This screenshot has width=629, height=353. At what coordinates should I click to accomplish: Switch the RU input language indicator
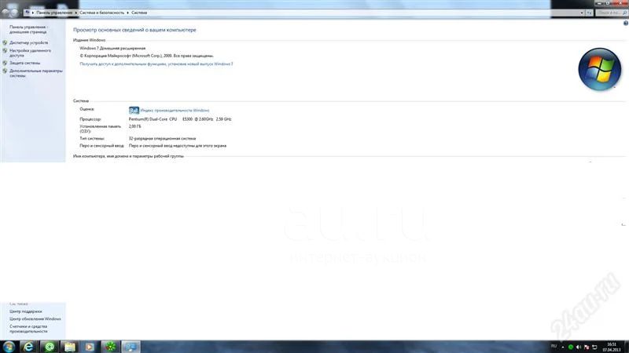click(x=554, y=346)
